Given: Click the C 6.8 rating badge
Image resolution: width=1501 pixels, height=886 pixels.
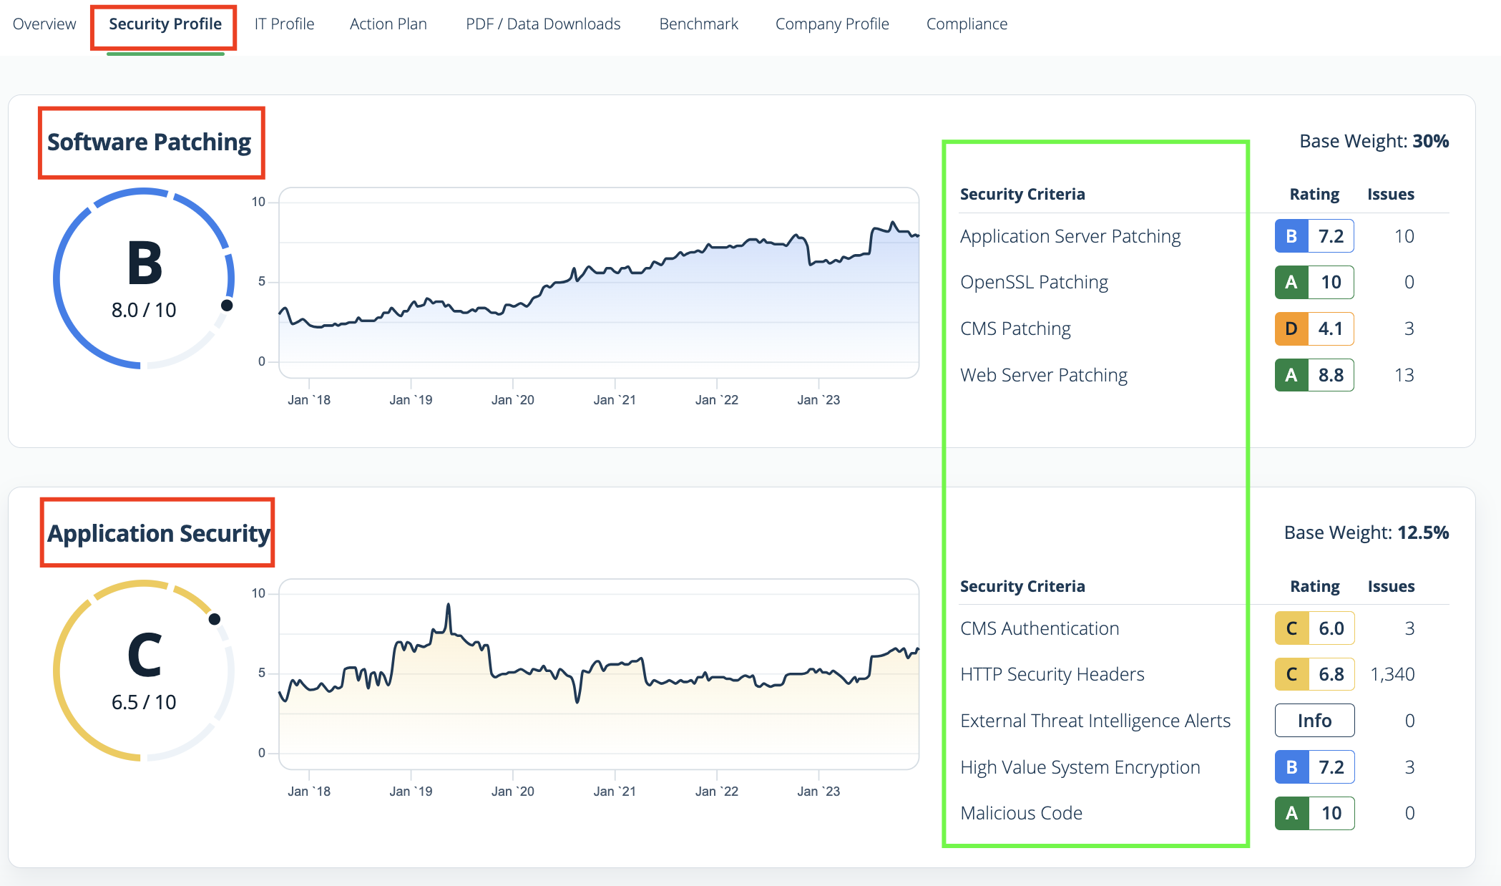Looking at the screenshot, I should tap(1314, 674).
